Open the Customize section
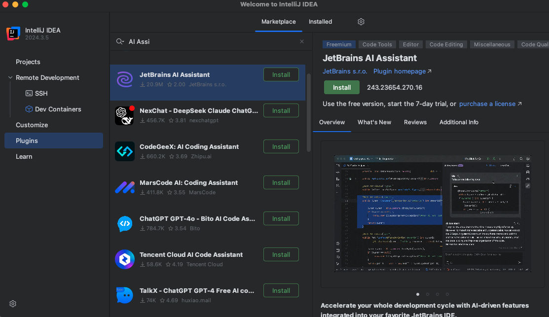549x317 pixels. [32, 125]
